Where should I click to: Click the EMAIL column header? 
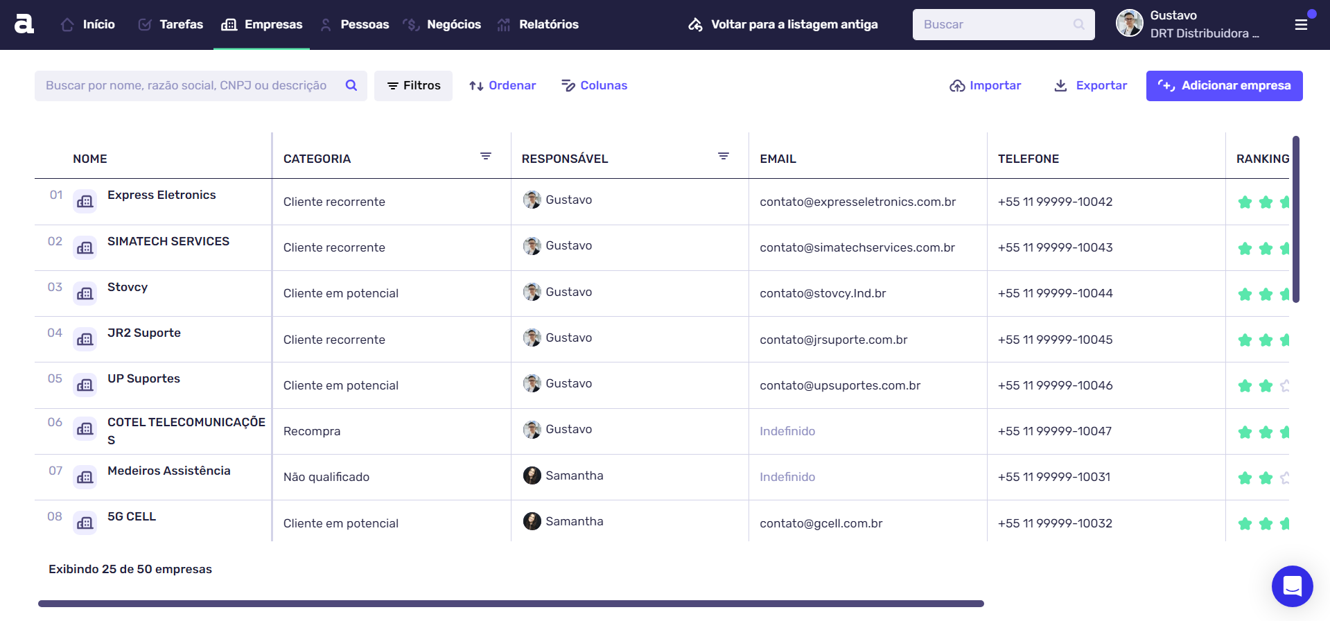[778, 159]
